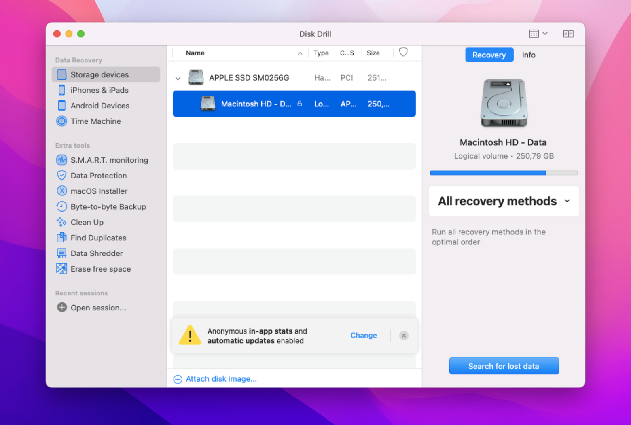Collapse the APPLE SSD SM0256G disk entry
The image size is (631, 425).
coord(178,78)
